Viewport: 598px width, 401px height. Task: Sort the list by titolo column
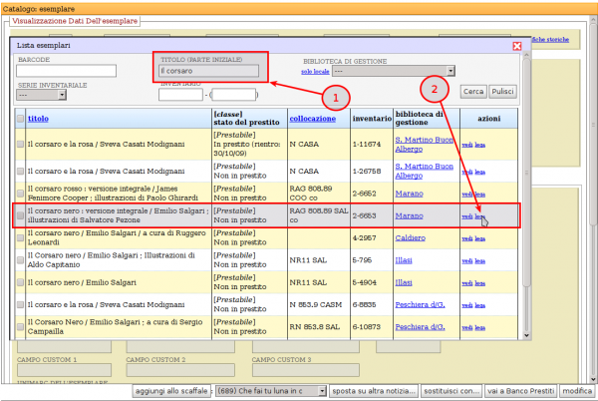click(x=38, y=119)
